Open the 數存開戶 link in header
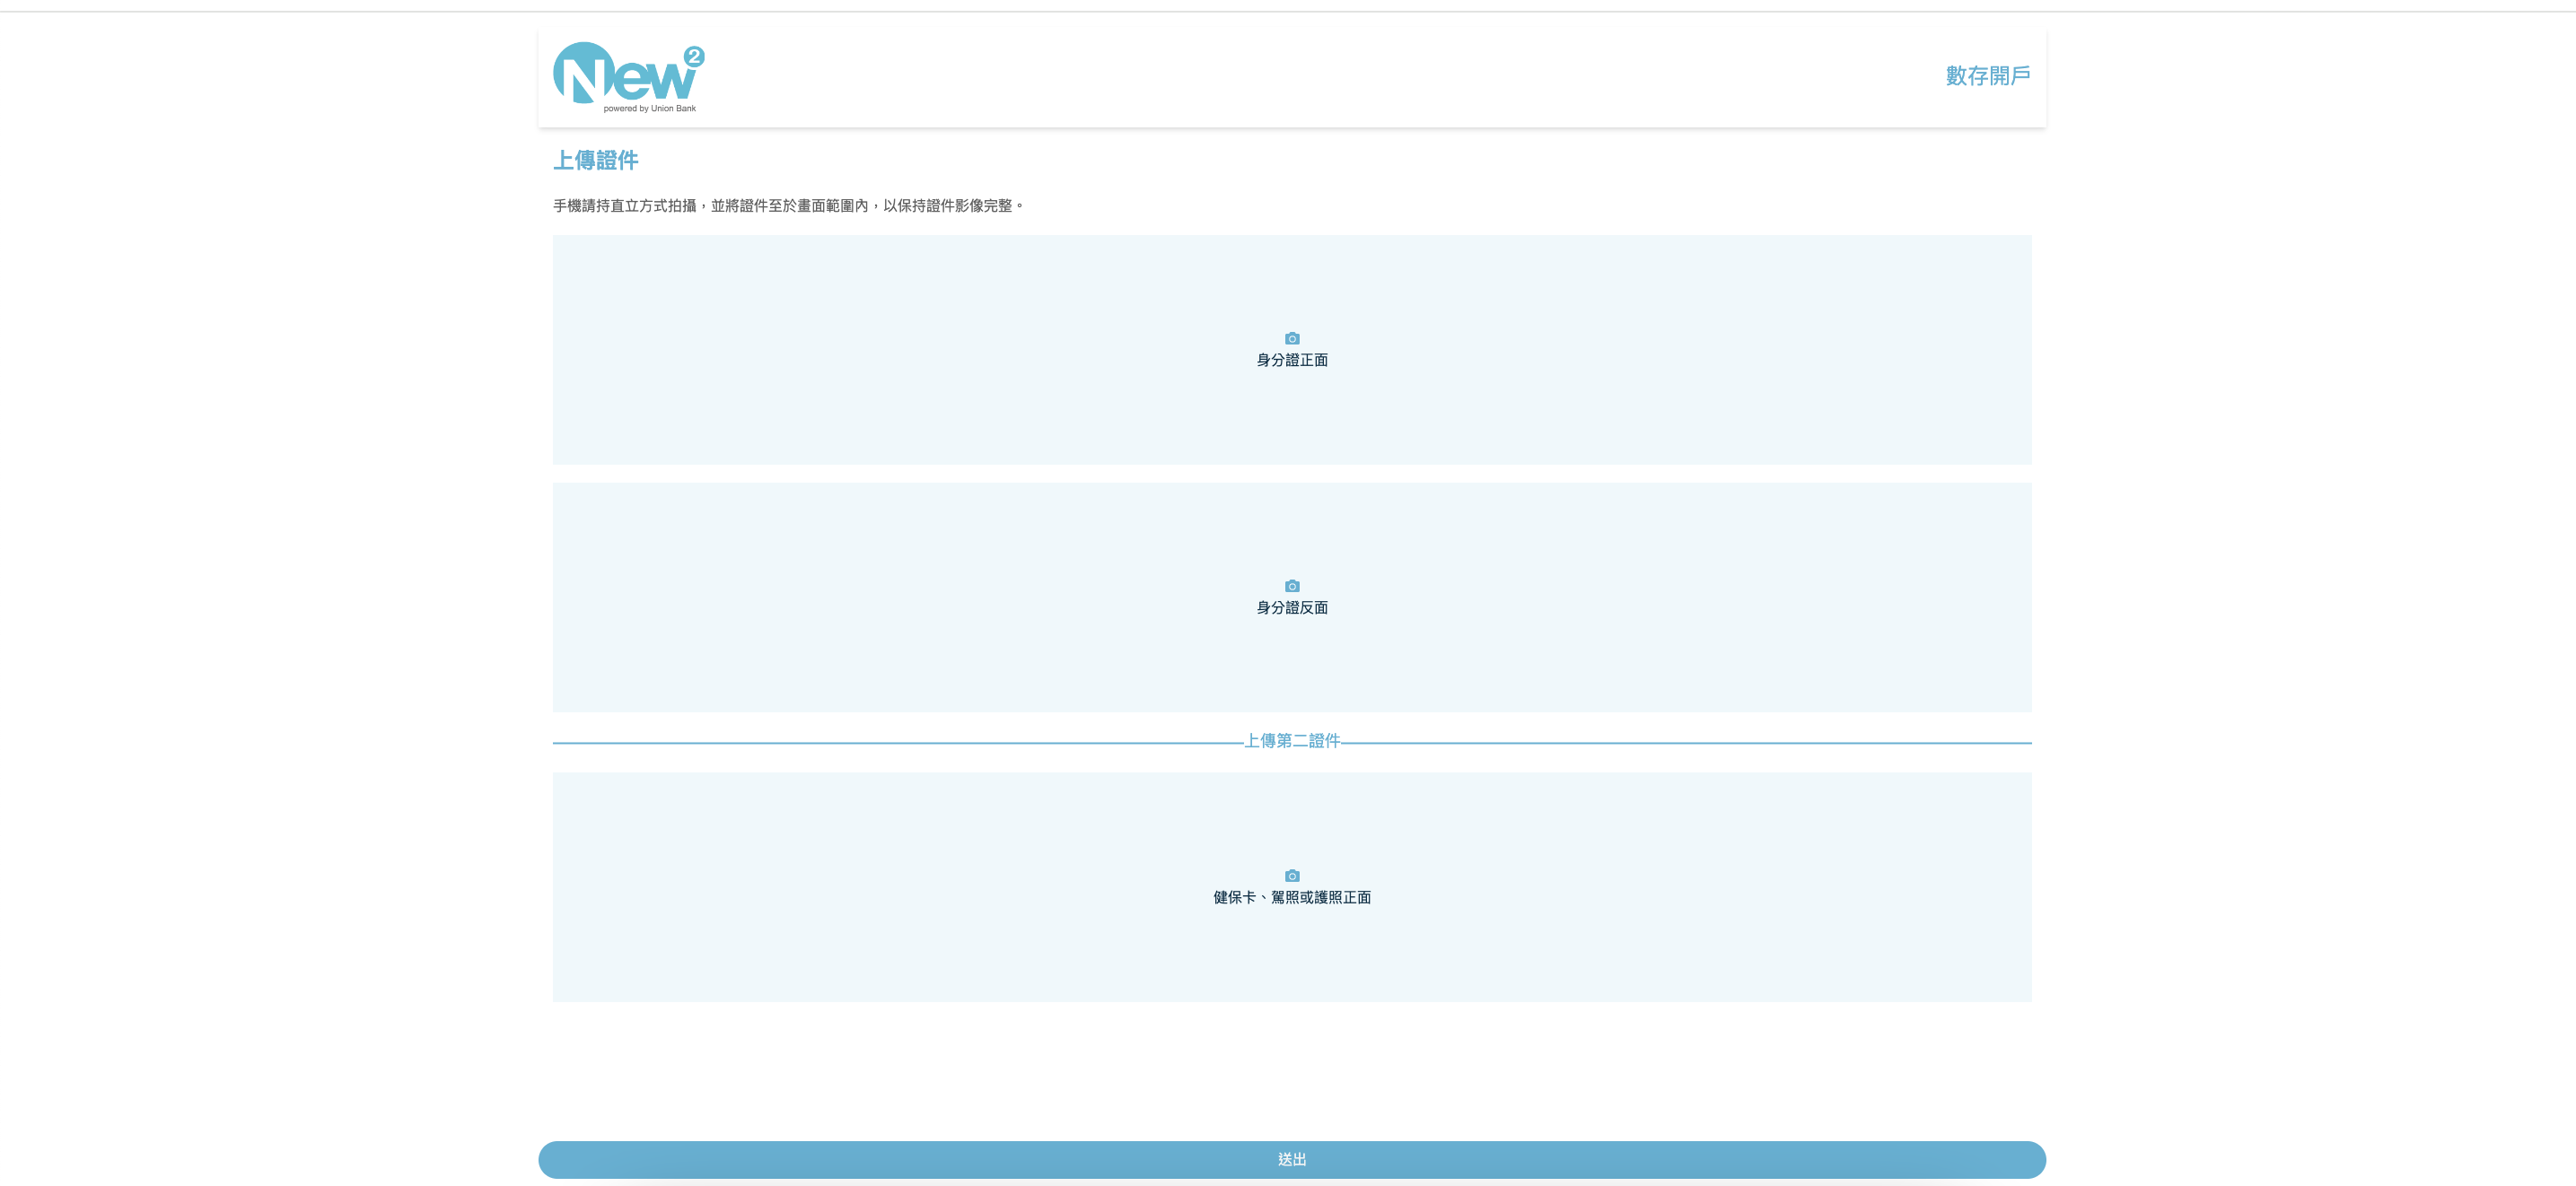Screen dimensions: 2576x1186 [x=1987, y=76]
